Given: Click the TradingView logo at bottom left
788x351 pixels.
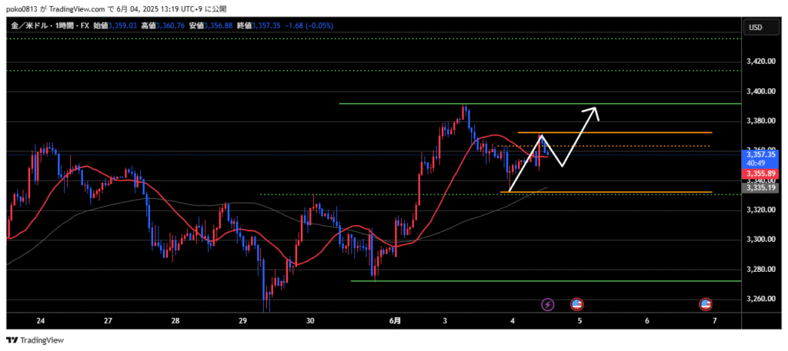Looking at the screenshot, I should [35, 340].
